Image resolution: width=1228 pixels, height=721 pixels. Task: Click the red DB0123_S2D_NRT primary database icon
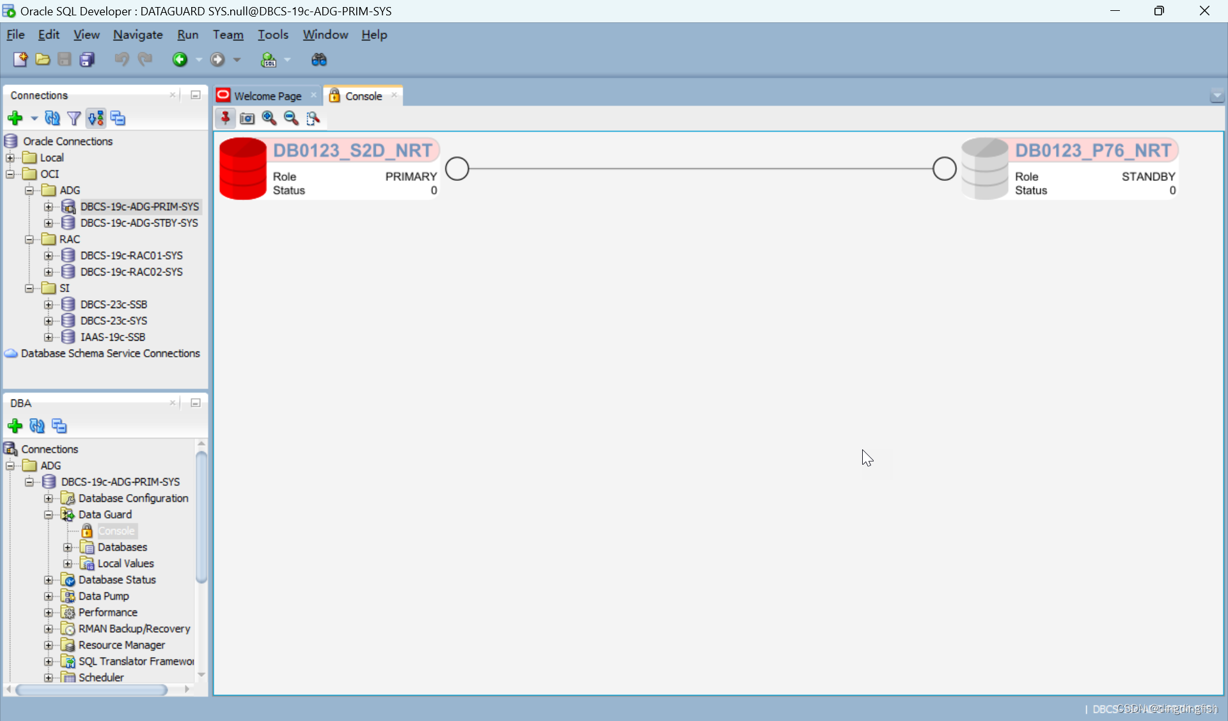point(243,169)
